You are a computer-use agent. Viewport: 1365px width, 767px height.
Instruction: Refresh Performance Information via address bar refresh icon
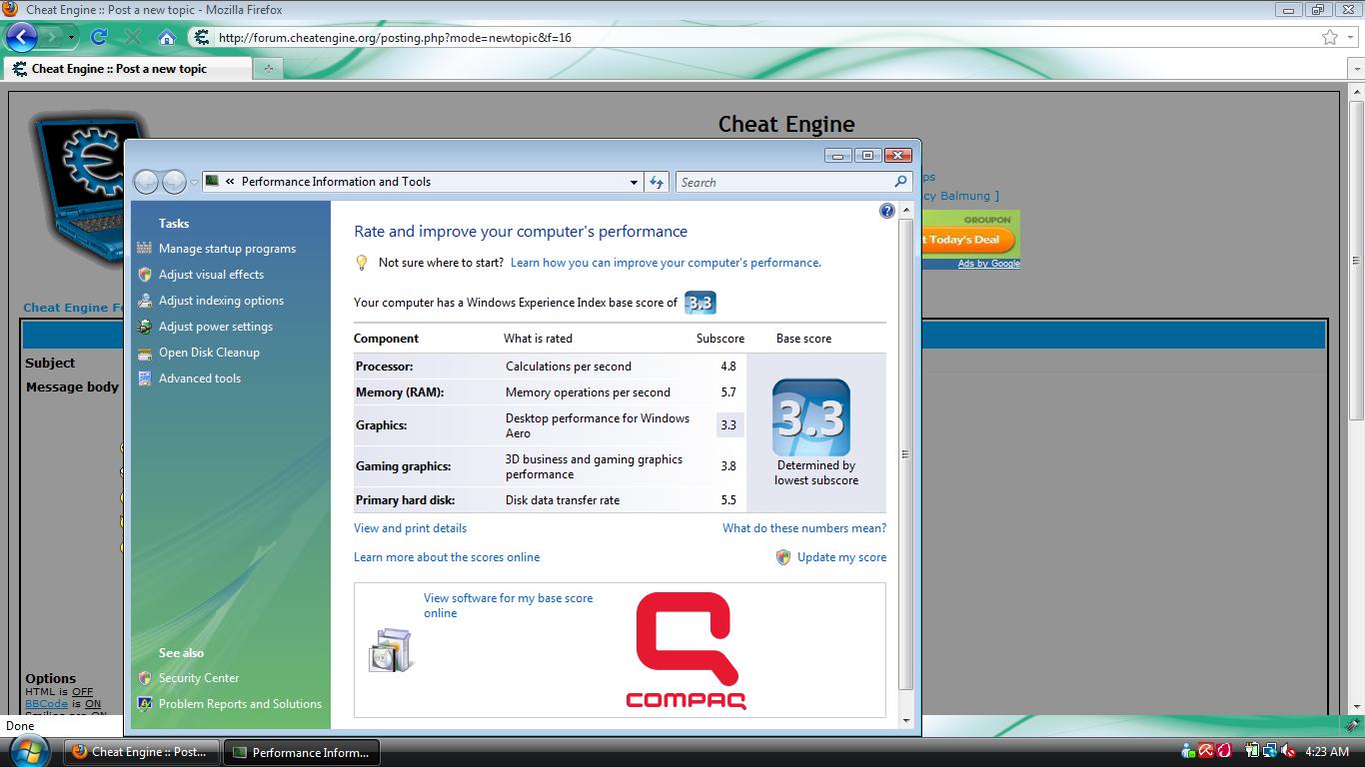click(657, 182)
